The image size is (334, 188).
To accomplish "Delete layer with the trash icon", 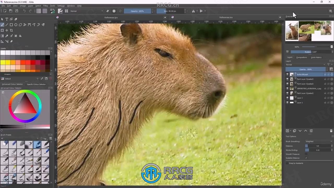I will [x=331, y=131].
